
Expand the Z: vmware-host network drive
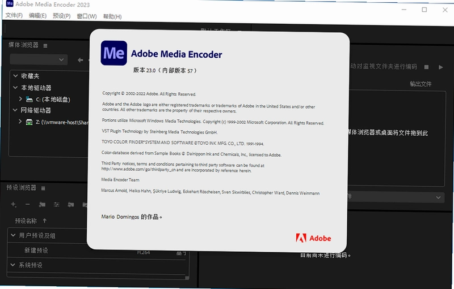[20, 122]
